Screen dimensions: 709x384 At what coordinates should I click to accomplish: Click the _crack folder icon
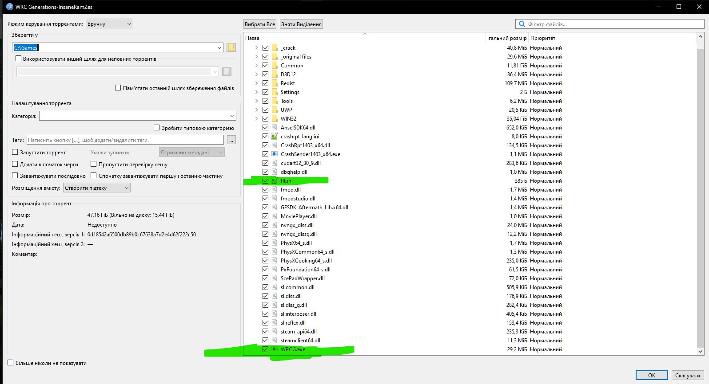tap(275, 48)
